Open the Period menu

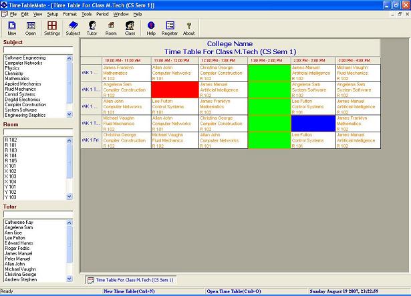[102, 13]
